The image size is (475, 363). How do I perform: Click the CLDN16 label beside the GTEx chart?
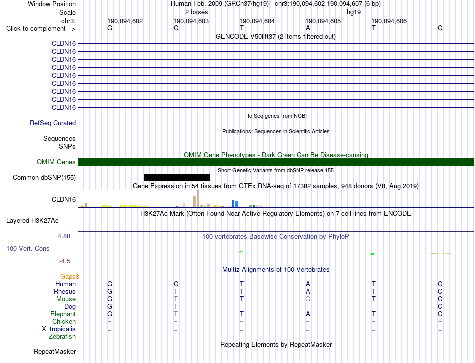coord(64,199)
